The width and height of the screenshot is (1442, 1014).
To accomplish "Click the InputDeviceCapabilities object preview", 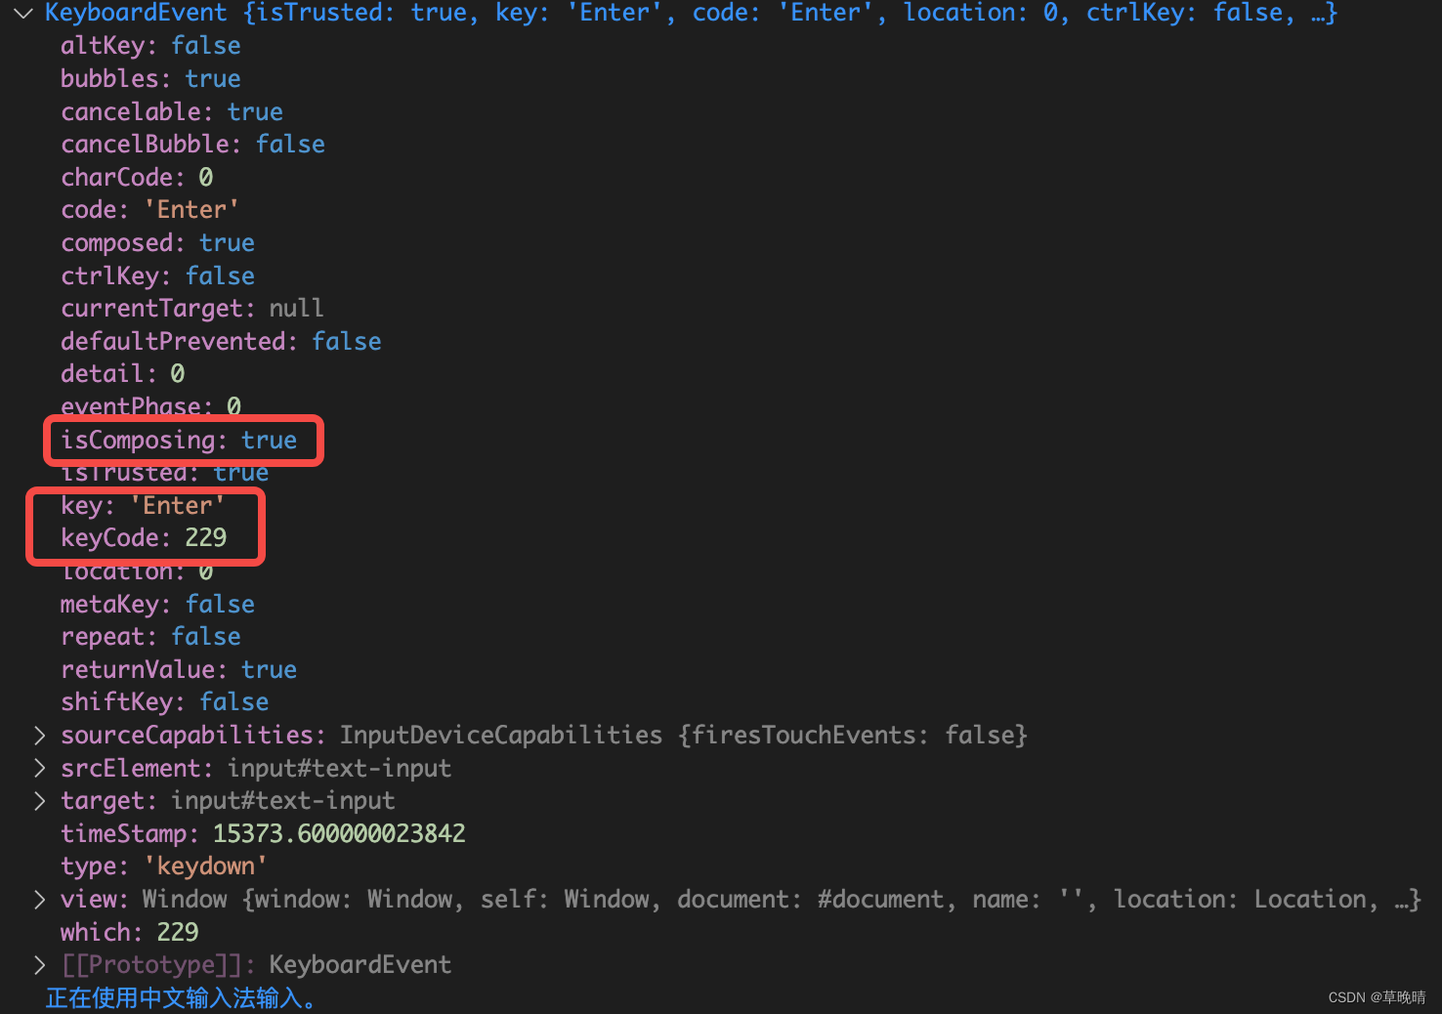I will click(684, 735).
